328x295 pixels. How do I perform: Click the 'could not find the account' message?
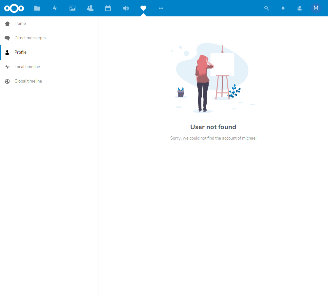coord(213,138)
